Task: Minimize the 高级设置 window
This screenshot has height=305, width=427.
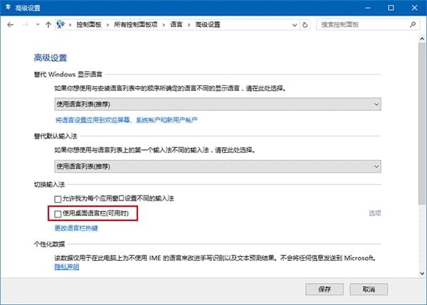Action: coord(367,8)
